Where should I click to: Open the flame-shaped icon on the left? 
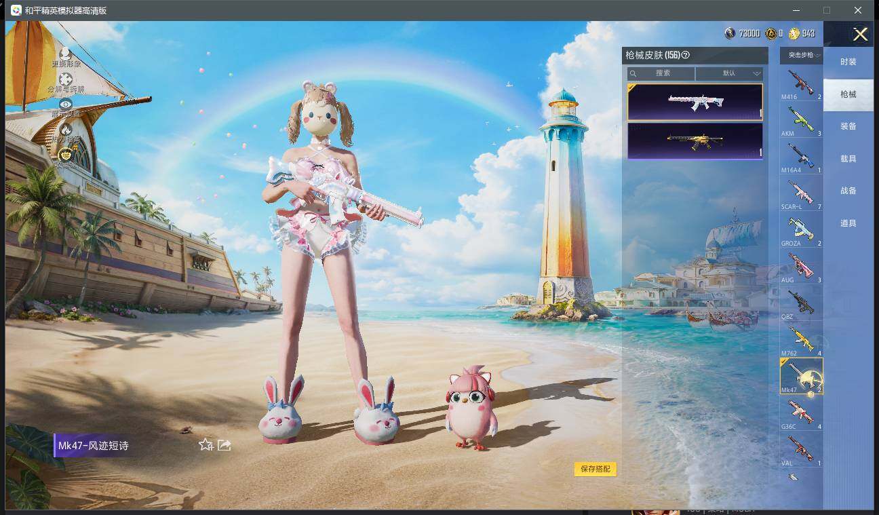click(66, 129)
